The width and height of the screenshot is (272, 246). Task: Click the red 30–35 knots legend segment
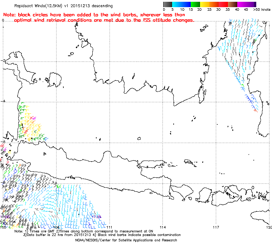pyautogui.click(x=223, y=5)
